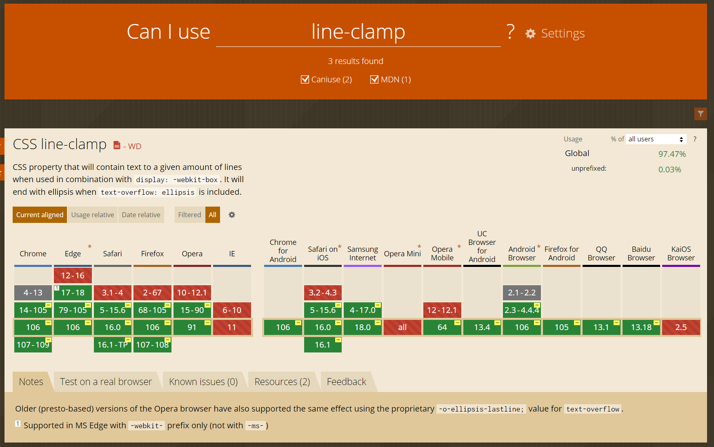Click UC Browser 13.4 cell
This screenshot has height=447, width=714.
pyautogui.click(x=482, y=327)
